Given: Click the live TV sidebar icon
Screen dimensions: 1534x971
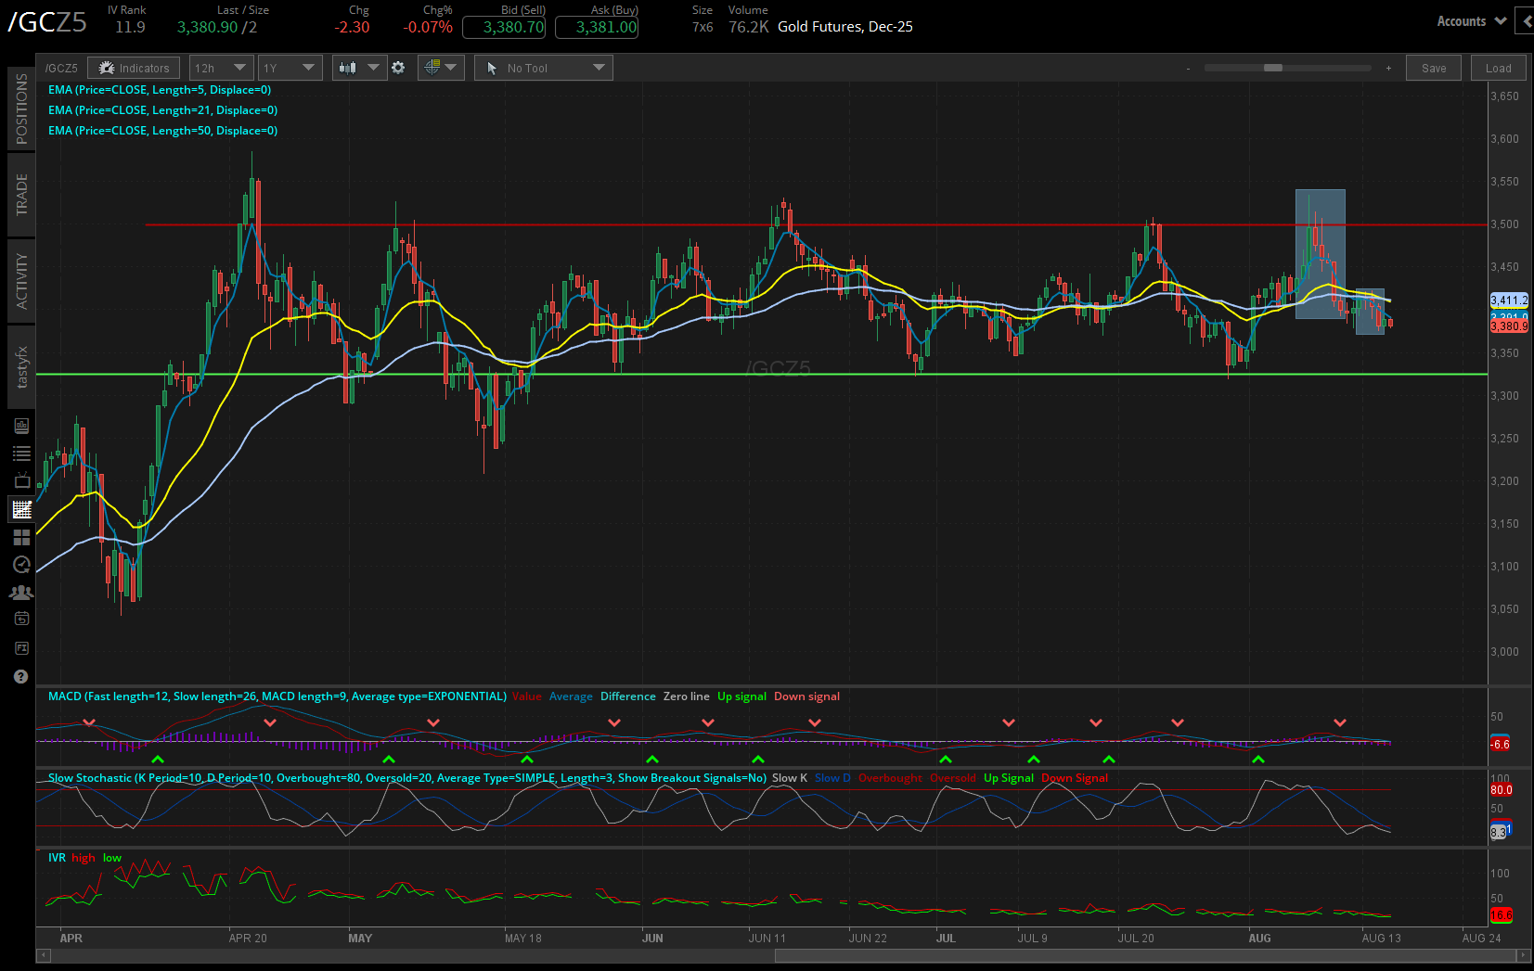Looking at the screenshot, I should [20, 479].
